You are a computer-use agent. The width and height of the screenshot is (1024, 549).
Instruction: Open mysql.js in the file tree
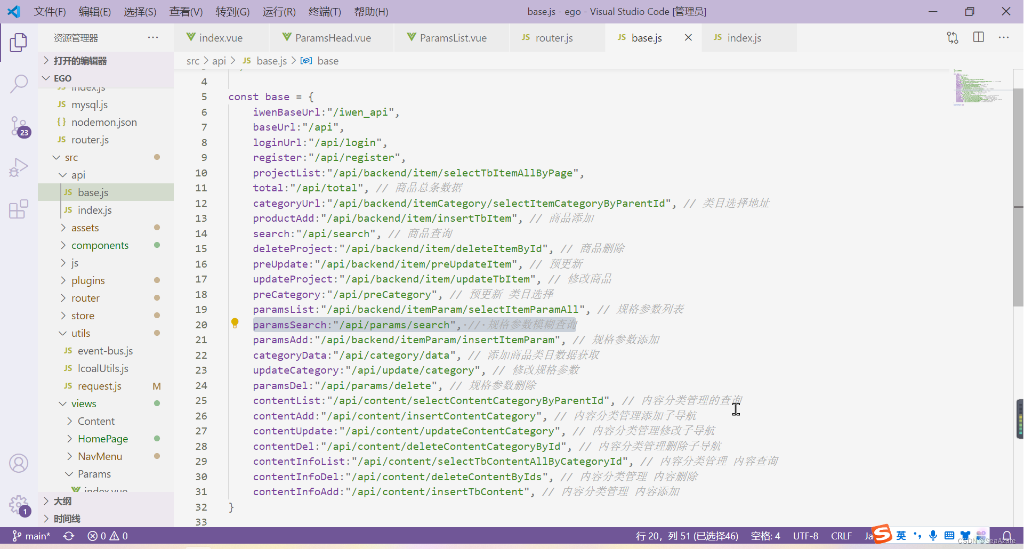tap(106, 104)
